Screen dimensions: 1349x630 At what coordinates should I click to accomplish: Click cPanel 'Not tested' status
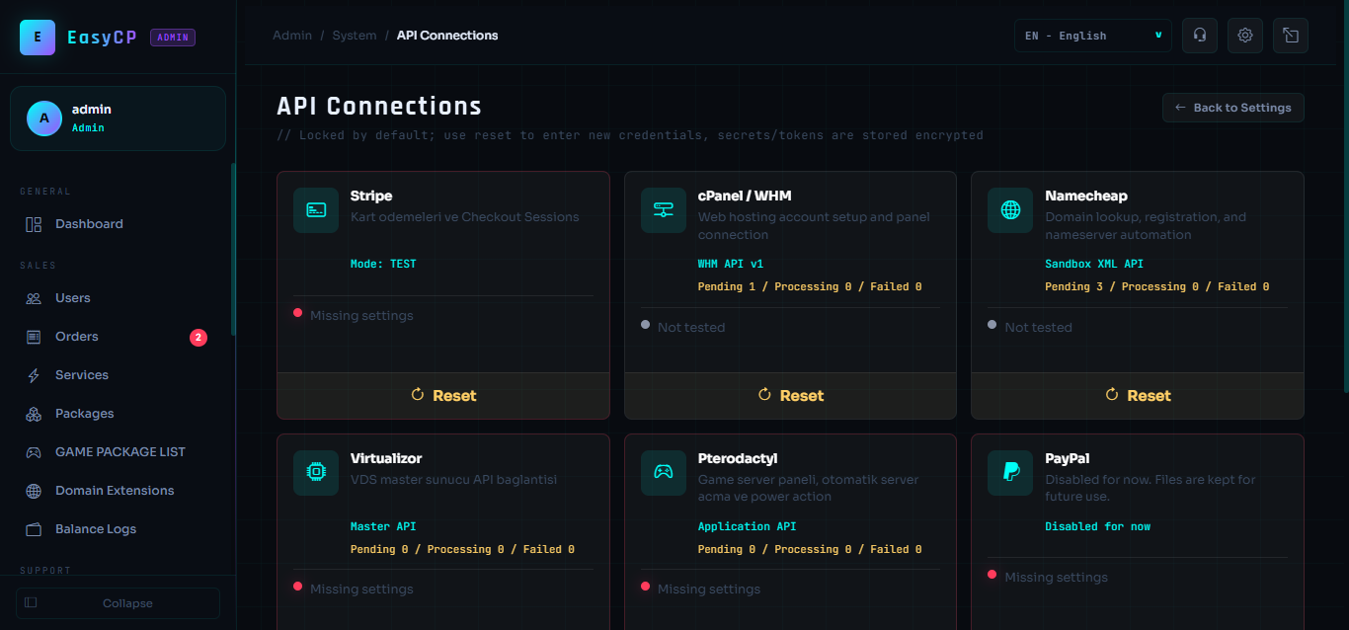tap(691, 328)
